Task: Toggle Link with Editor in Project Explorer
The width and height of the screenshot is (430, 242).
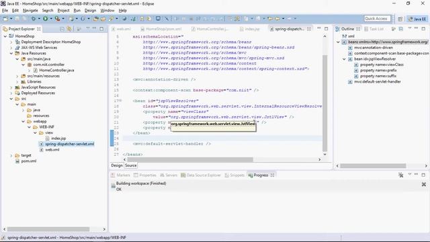Action: (69, 29)
